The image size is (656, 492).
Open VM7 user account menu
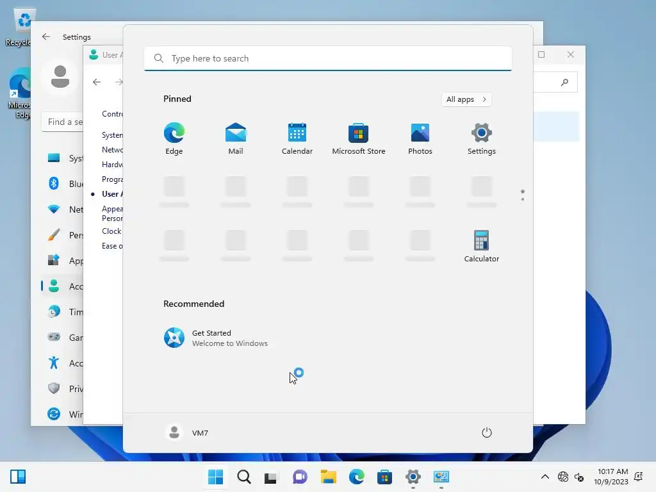click(x=187, y=432)
